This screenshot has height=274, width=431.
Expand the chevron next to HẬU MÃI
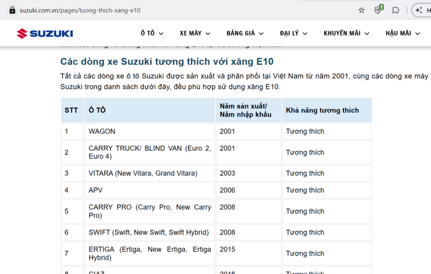[x=418, y=34]
